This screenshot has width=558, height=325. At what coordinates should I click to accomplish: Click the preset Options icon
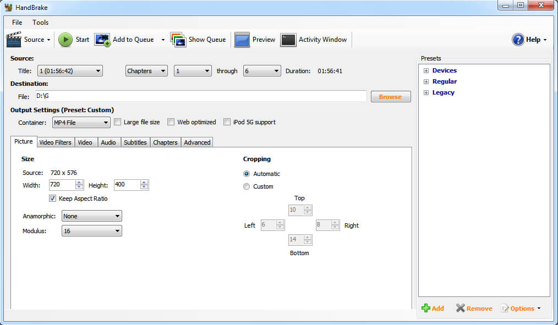pyautogui.click(x=505, y=309)
